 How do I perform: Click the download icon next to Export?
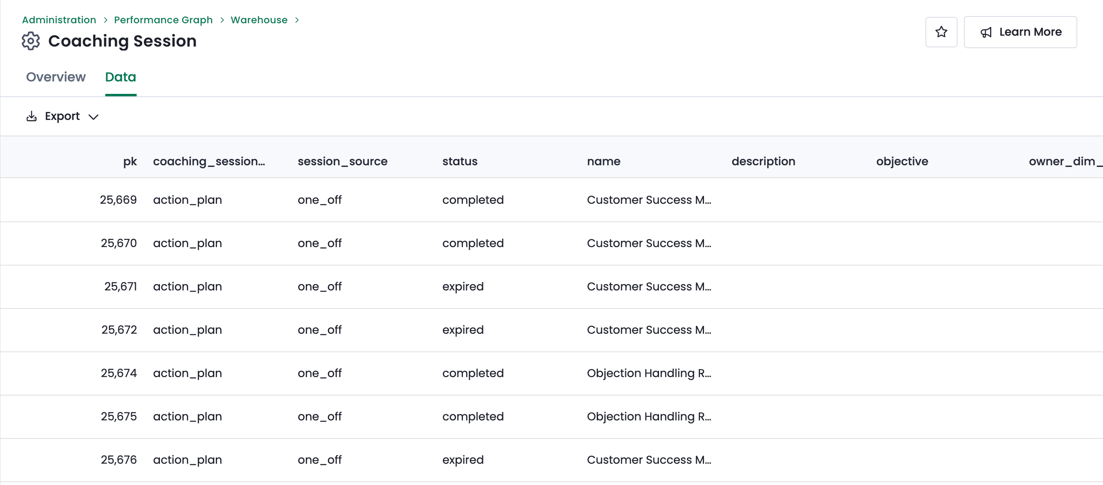pos(31,116)
